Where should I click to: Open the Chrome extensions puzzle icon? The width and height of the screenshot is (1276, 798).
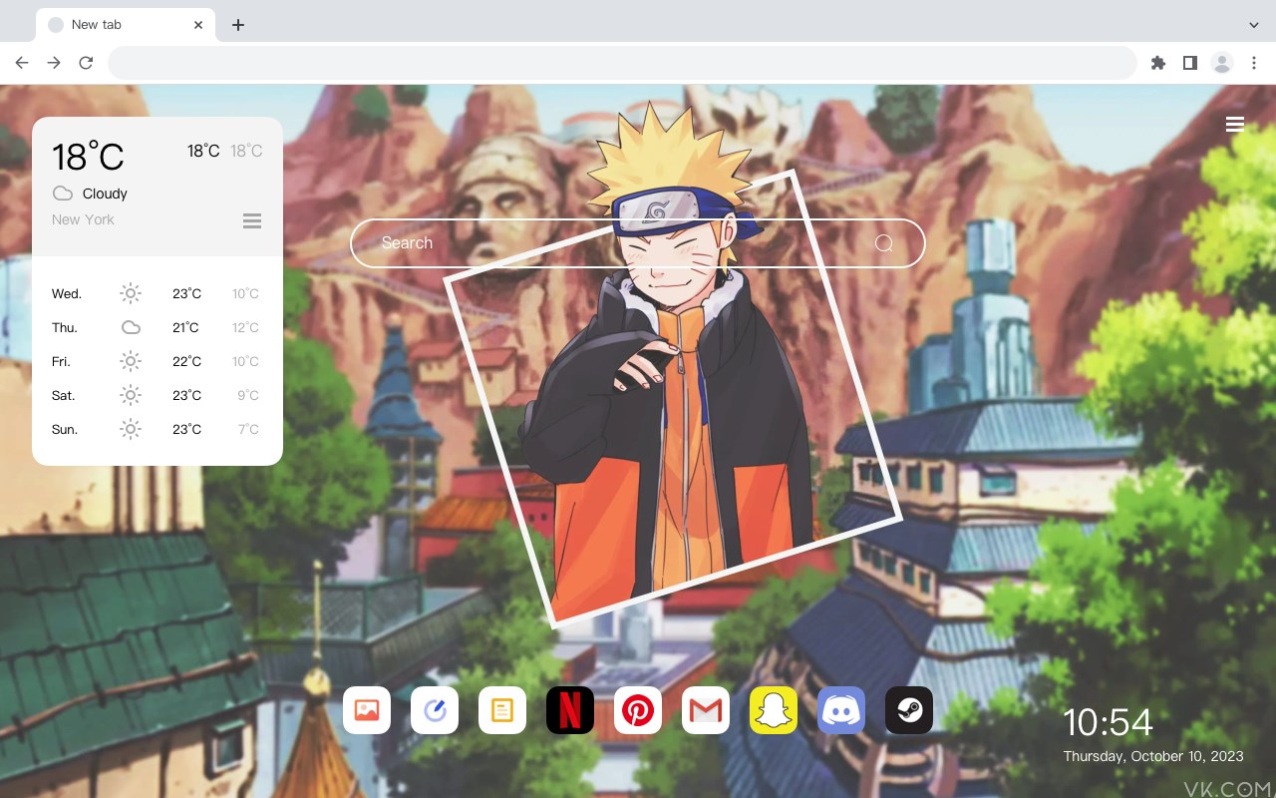[1157, 63]
